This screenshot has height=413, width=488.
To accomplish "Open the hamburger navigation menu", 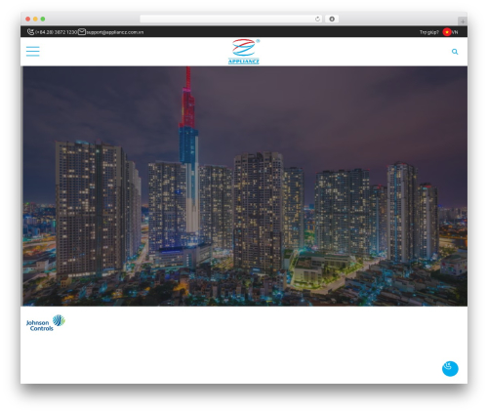I will pos(33,52).
